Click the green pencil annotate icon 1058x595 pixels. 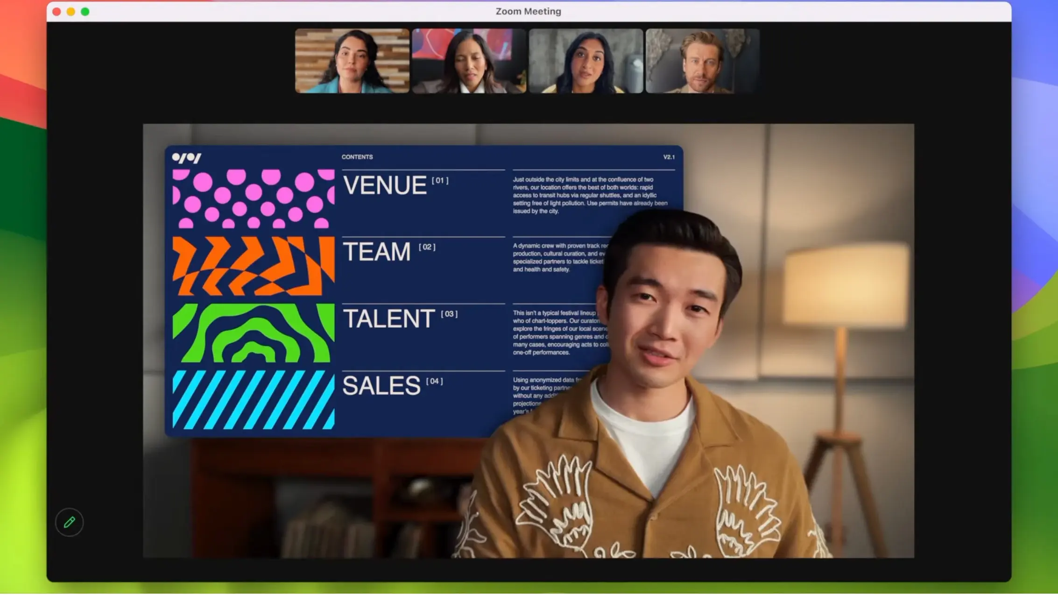tap(69, 522)
